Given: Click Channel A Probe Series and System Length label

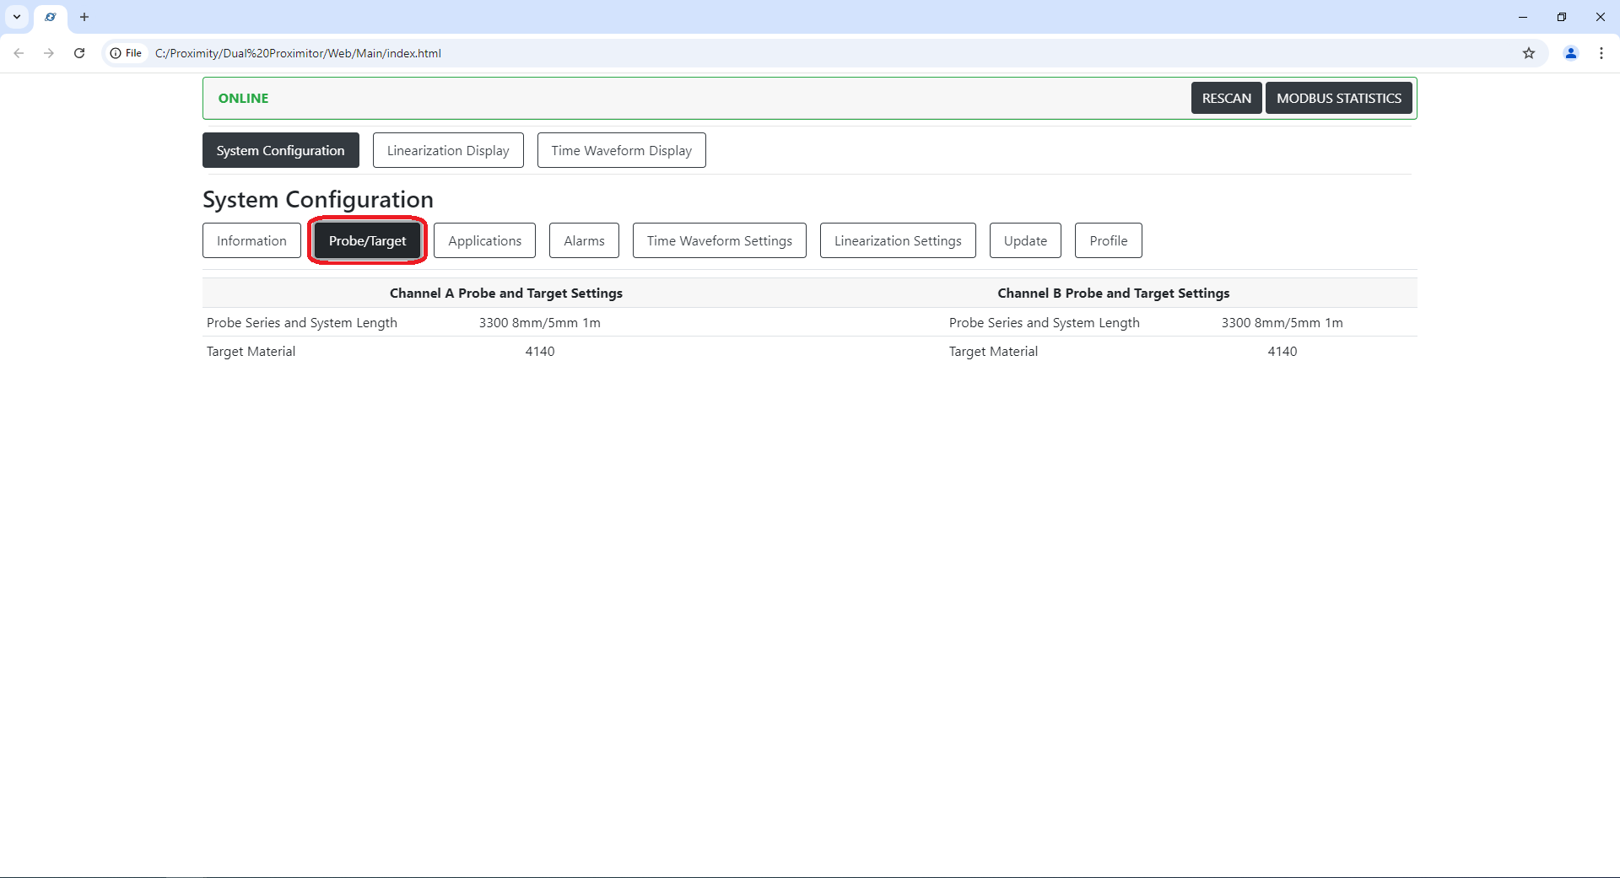Looking at the screenshot, I should 302,322.
